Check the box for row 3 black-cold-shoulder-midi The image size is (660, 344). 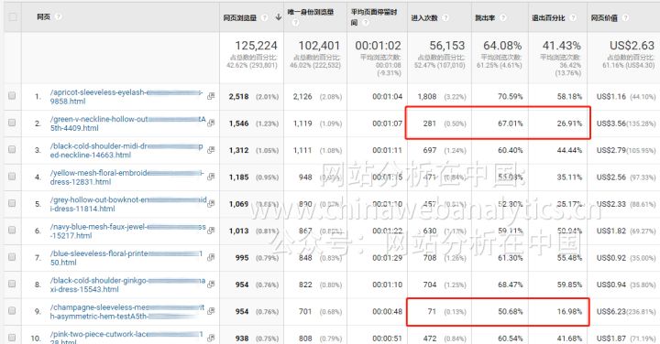[12, 149]
